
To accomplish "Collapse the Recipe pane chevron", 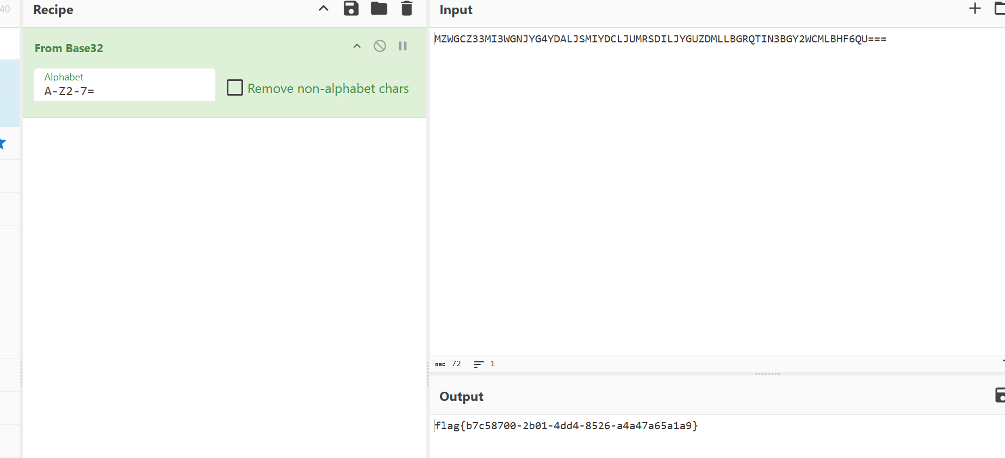I will click(x=324, y=8).
